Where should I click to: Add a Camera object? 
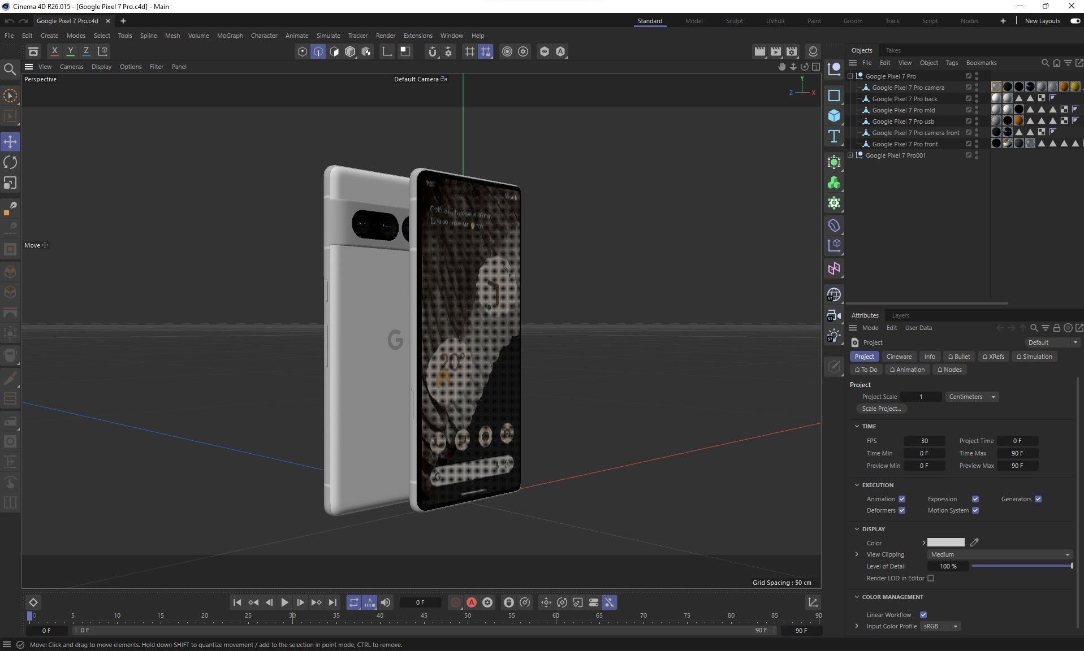[x=834, y=315]
